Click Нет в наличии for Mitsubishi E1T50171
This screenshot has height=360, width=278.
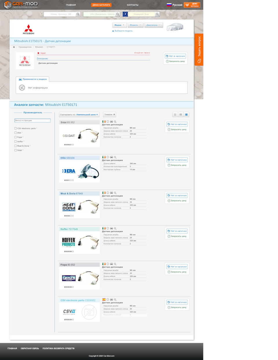(175, 56)
